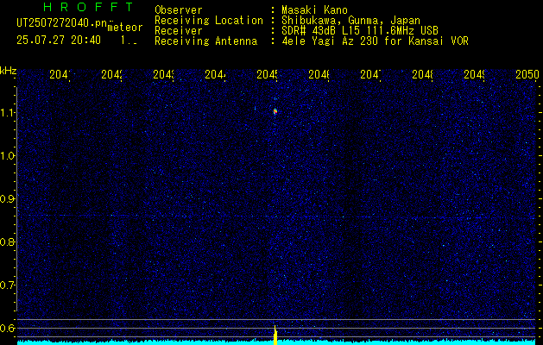Viewport: 543px width, 345px height.
Task: Click the 2049 time axis marker
Action: (474, 74)
